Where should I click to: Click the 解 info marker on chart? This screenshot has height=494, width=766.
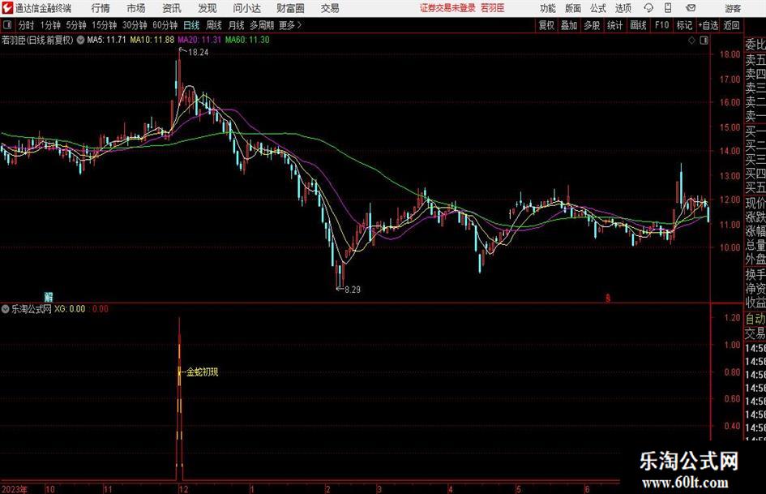click(x=49, y=297)
